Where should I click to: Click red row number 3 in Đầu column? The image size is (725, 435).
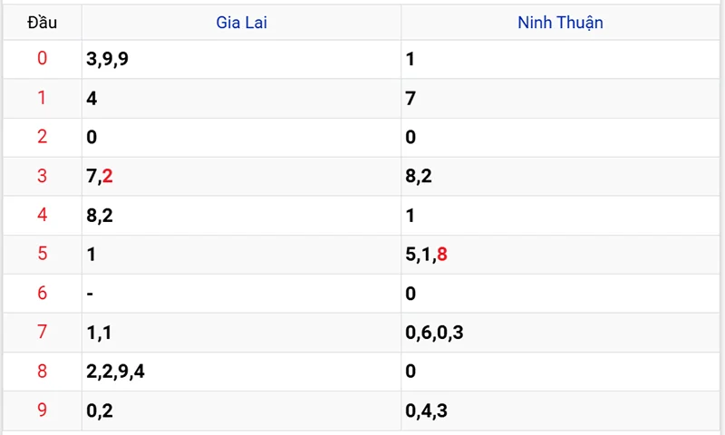42,177
